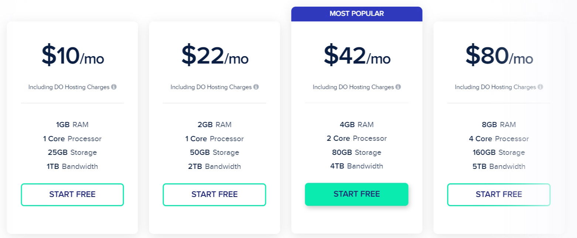This screenshot has width=577, height=238.
Task: Click the MOST POPULAR banner
Action: click(356, 13)
